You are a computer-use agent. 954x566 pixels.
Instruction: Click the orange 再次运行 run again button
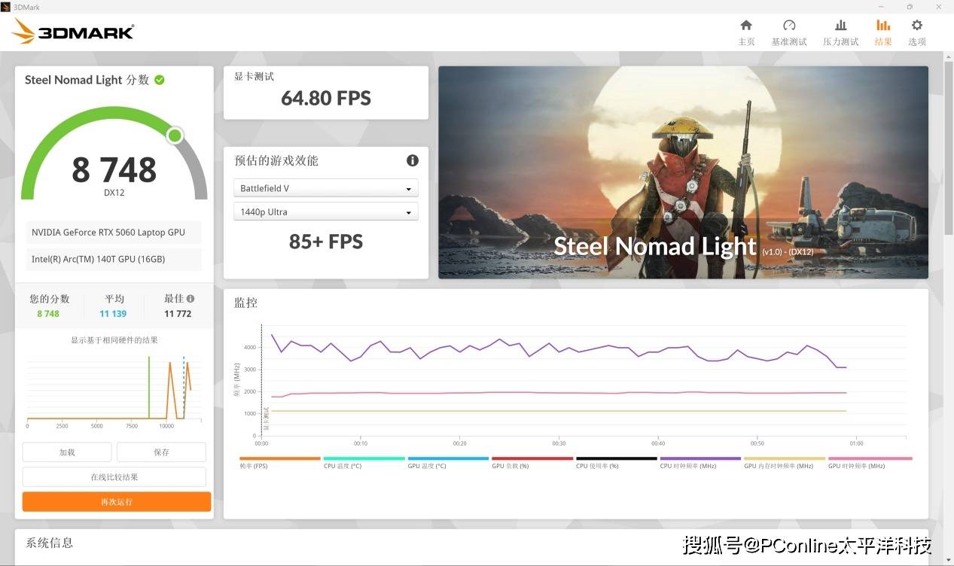click(117, 502)
